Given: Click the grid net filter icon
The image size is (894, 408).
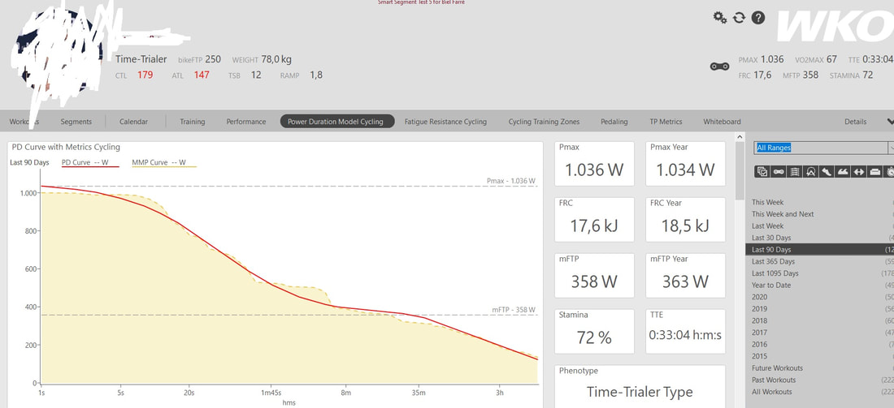Looking at the screenshot, I should pos(794,171).
